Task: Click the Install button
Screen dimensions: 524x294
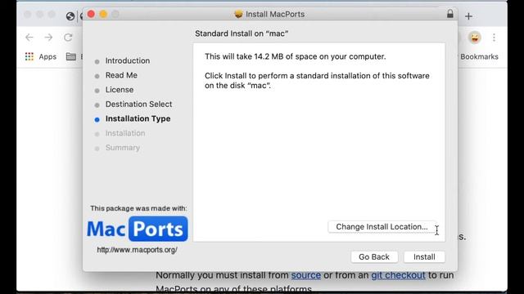Action: (x=424, y=257)
